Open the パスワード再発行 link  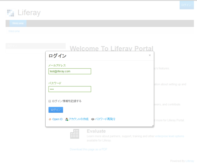(105, 119)
